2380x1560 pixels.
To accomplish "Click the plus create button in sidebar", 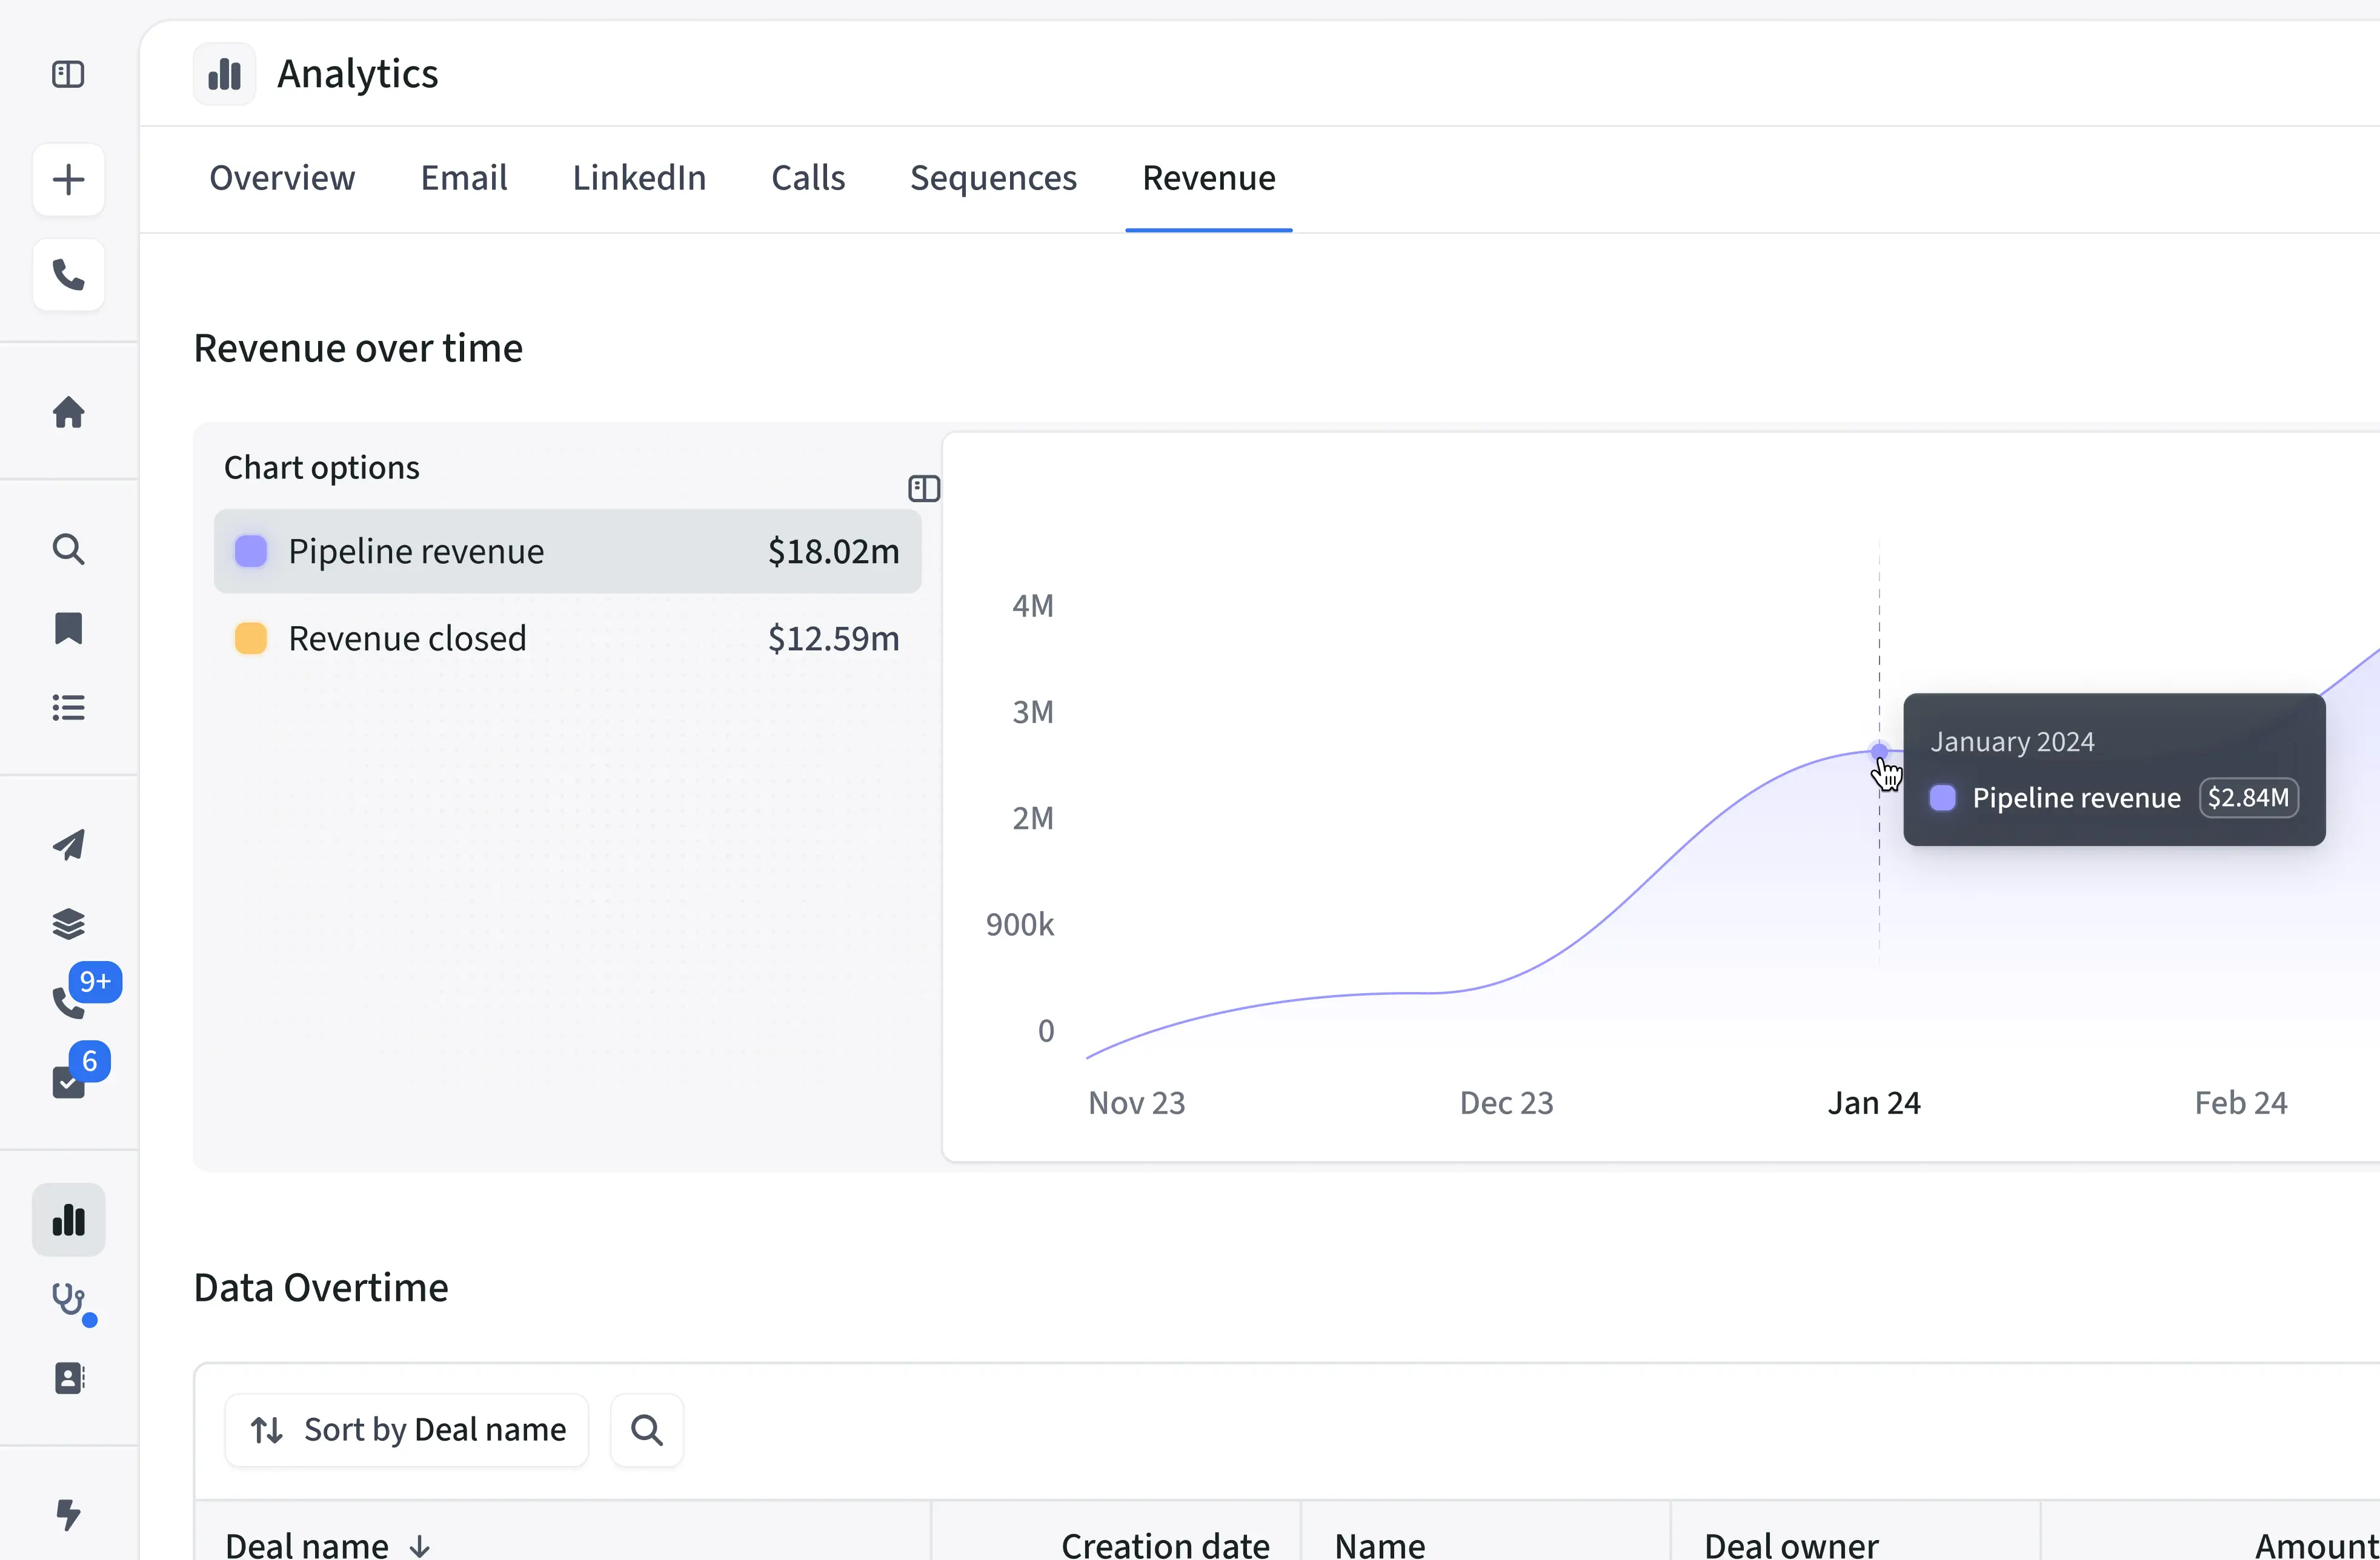I will 68,180.
